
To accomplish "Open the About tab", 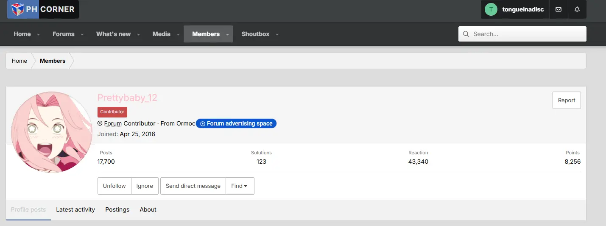I will [148, 209].
